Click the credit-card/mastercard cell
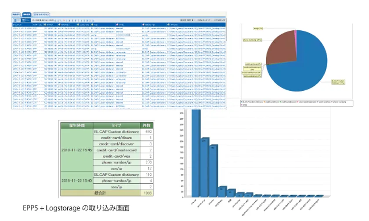Viewport: 369px width, 221px height. click(x=116, y=150)
